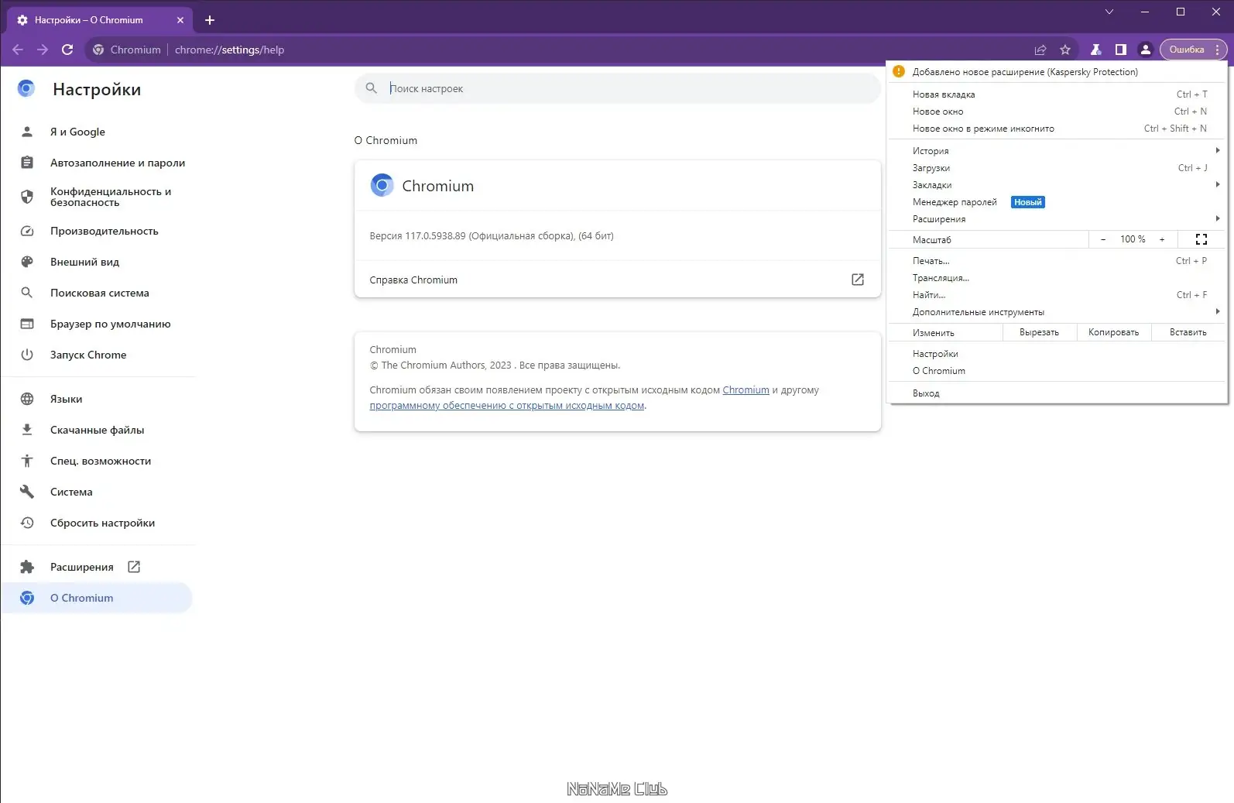Expand the Закладки submenu
Image resolution: width=1234 pixels, height=803 pixels.
pyautogui.click(x=1057, y=185)
